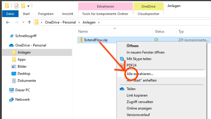Choose Mit Skype teilen from the context menu

pyautogui.click(x=139, y=59)
